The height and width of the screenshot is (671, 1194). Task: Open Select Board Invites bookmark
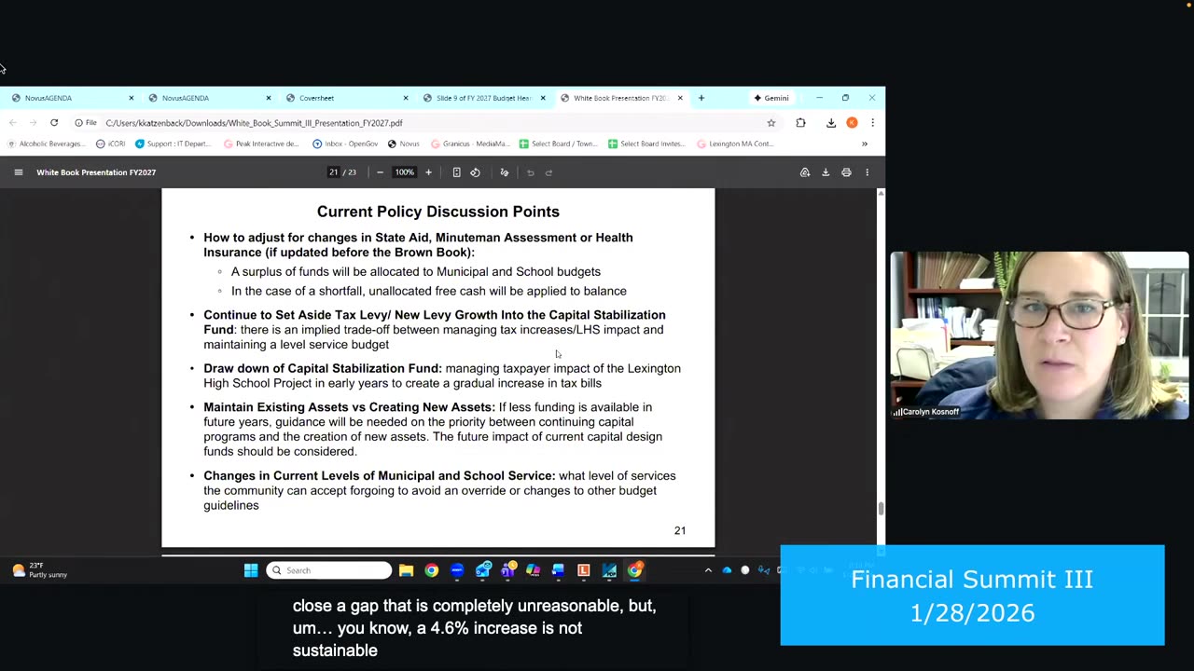(x=646, y=144)
